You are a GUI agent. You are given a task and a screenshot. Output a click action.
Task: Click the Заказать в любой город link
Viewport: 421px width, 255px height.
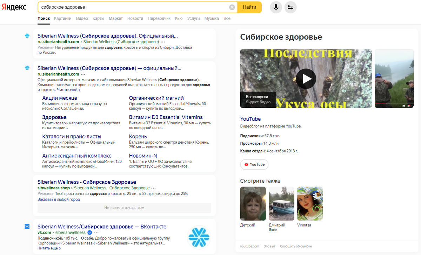(59, 200)
